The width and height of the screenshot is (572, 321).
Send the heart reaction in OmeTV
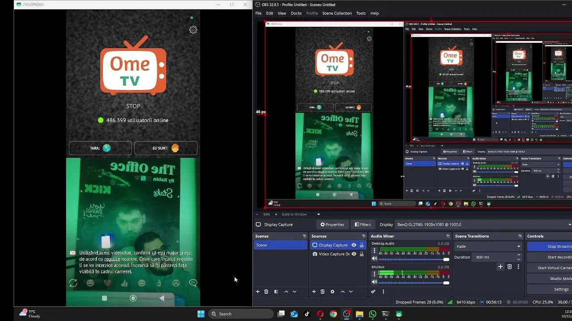tap(107, 283)
